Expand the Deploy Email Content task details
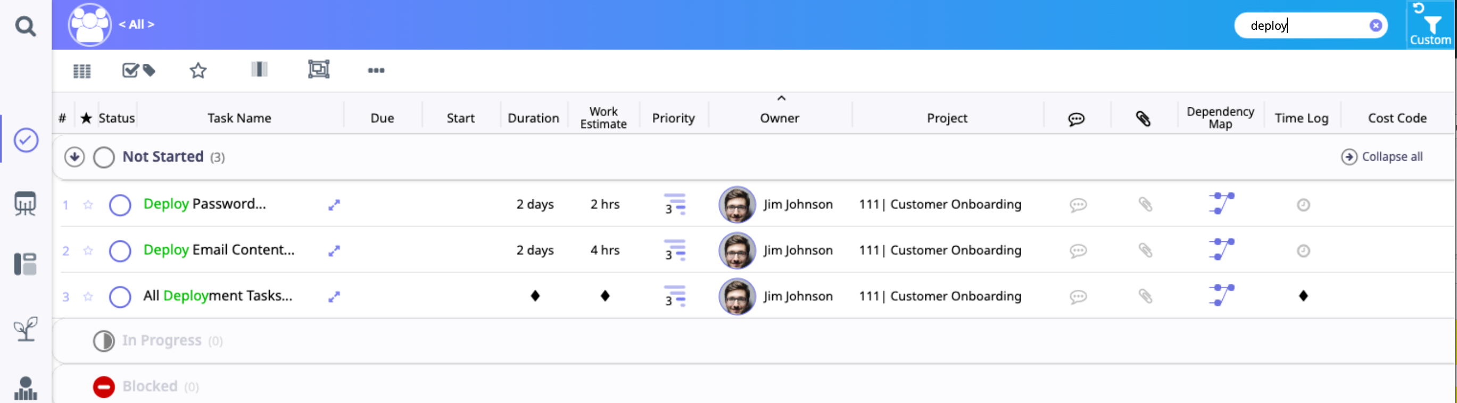The image size is (1457, 403). coord(334,250)
